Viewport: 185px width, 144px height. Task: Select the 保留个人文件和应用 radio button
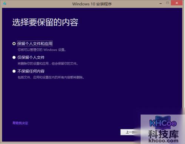point(14,43)
